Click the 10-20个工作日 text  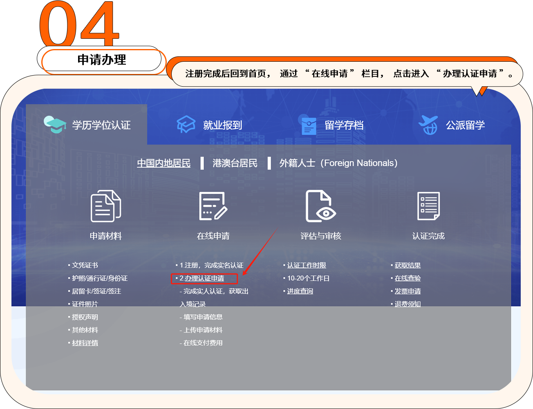[x=308, y=278]
